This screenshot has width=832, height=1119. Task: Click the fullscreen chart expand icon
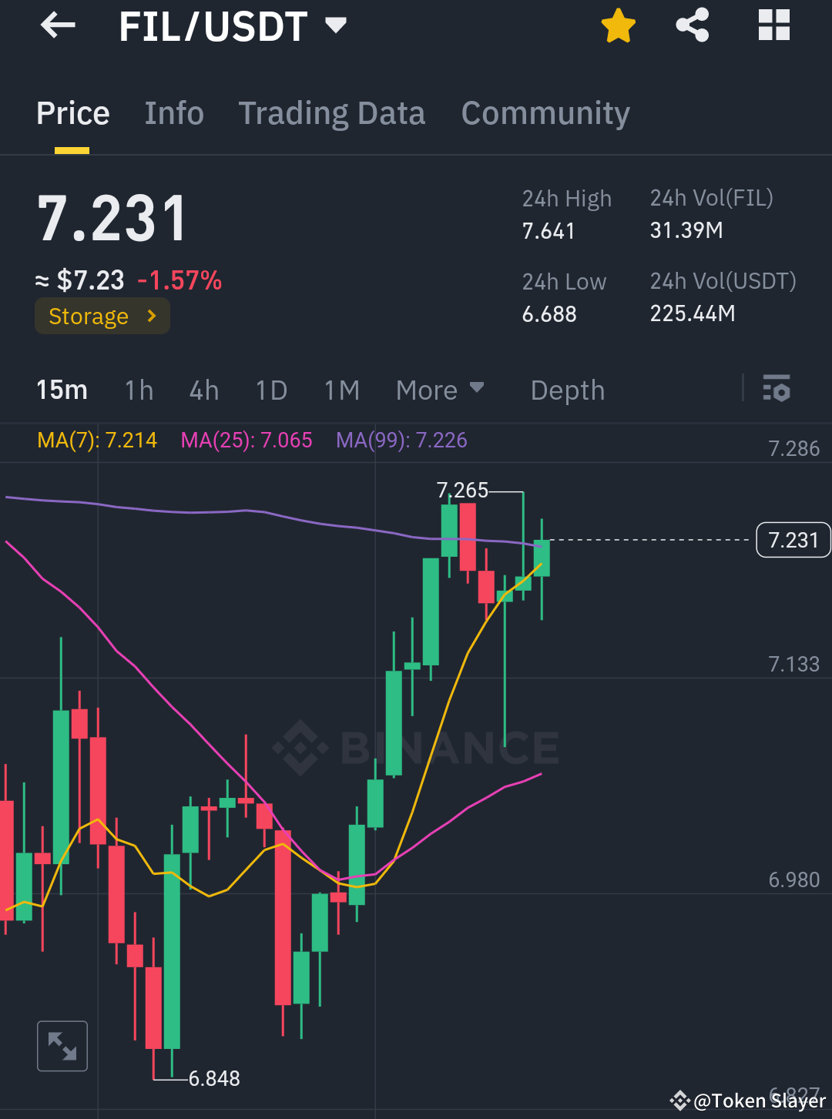coord(62,1046)
